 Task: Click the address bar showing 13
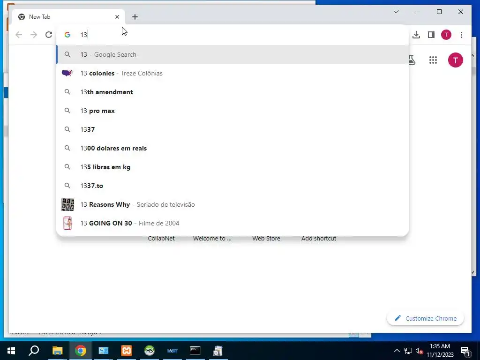(232, 35)
